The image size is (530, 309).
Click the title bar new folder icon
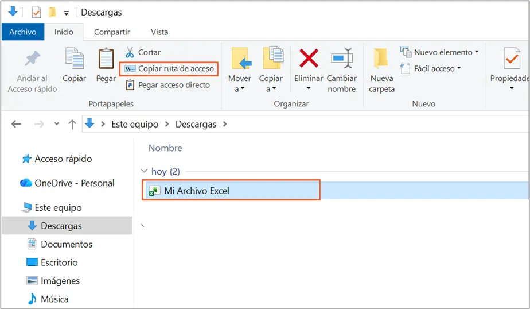click(x=52, y=13)
